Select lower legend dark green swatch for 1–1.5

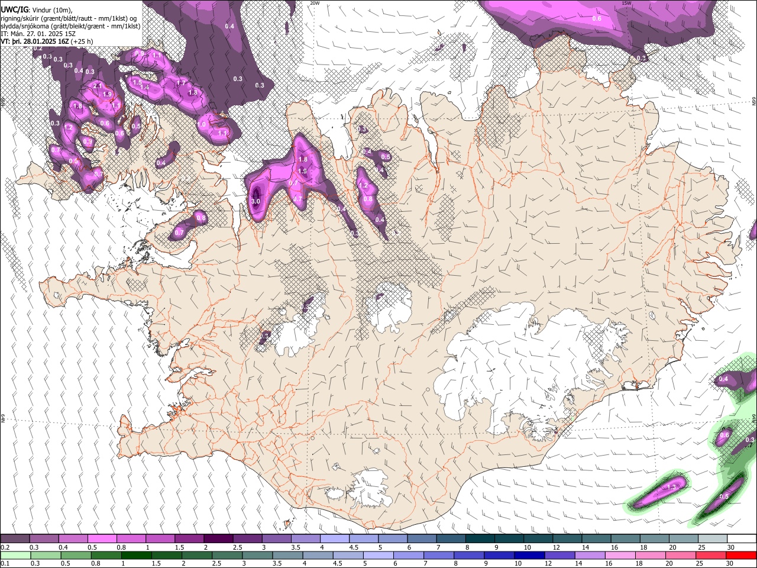(137, 555)
